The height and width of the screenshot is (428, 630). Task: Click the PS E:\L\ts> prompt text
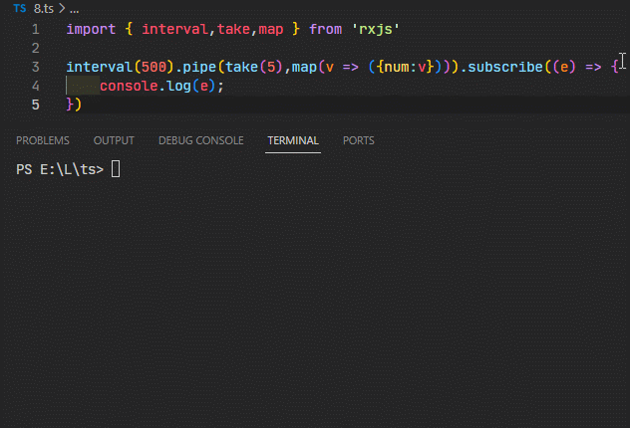[x=60, y=169]
